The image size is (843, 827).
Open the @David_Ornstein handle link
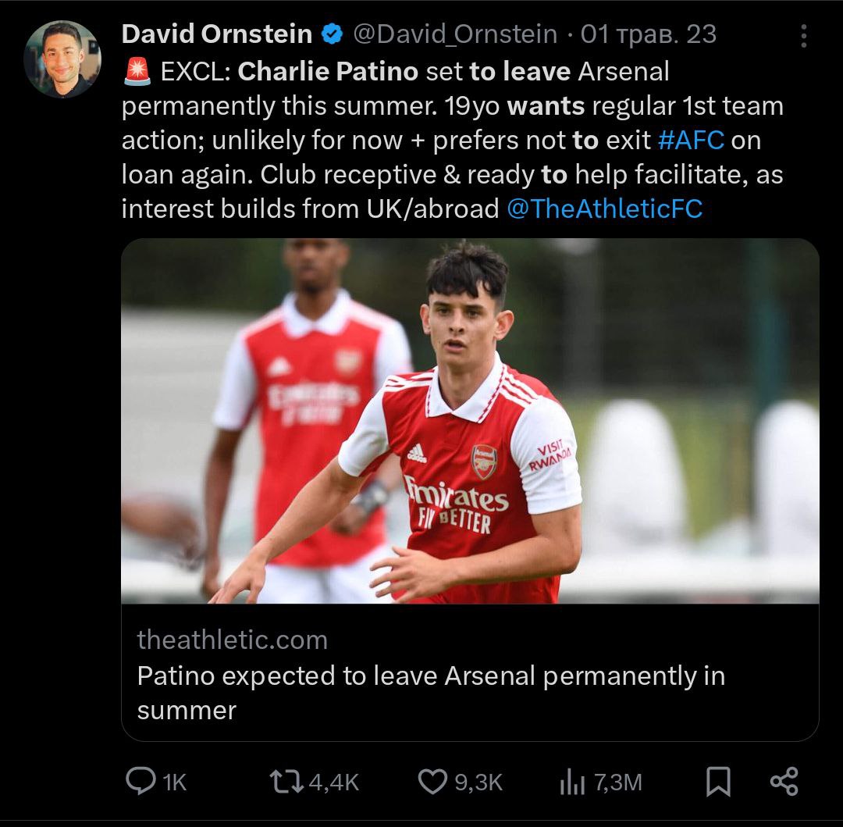pyautogui.click(x=455, y=34)
